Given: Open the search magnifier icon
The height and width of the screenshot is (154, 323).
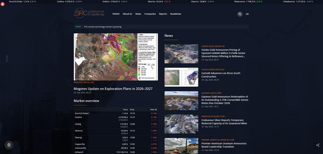Looking at the screenshot, I should click(x=240, y=14).
